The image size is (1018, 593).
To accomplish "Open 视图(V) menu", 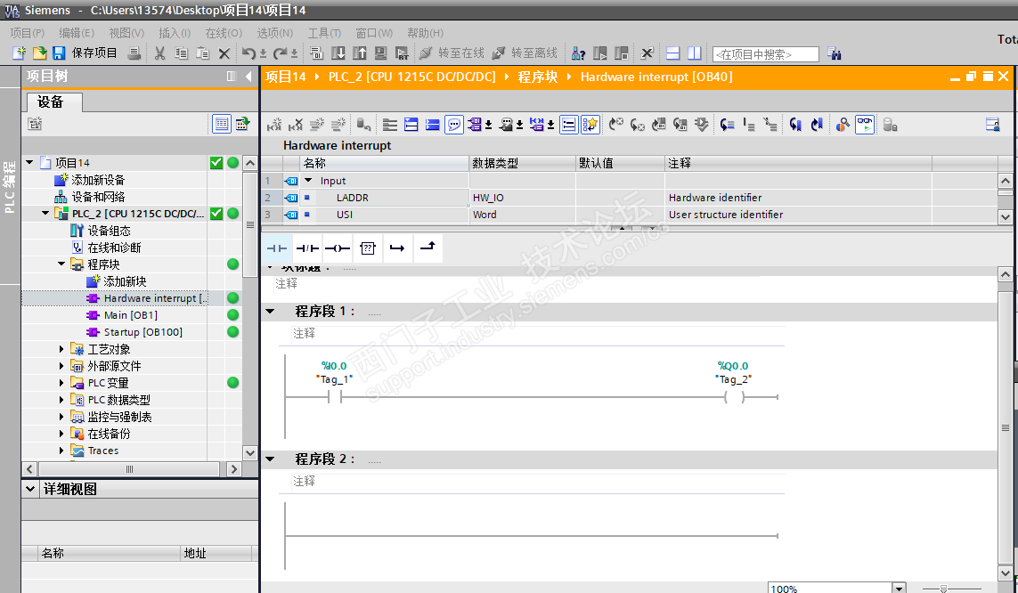I will point(126,32).
